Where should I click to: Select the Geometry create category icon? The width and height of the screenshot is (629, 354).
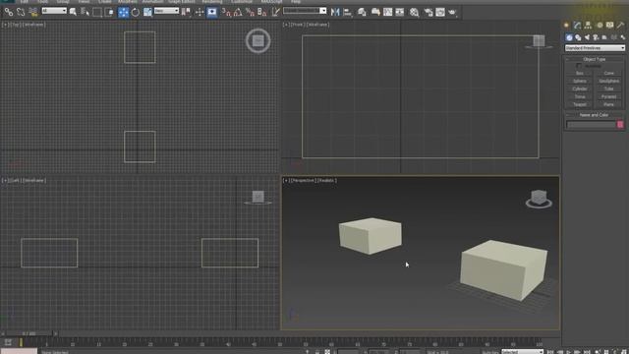(x=569, y=37)
